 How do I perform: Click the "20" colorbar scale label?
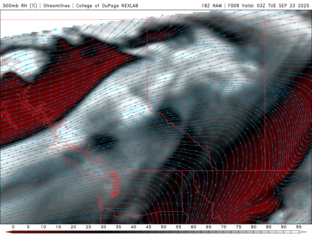pyautogui.click(x=73, y=227)
